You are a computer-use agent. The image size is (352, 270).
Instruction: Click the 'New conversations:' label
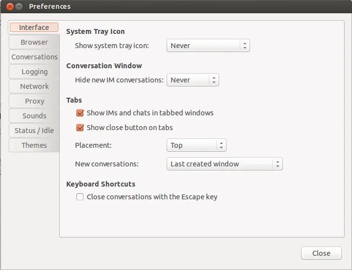tap(107, 164)
